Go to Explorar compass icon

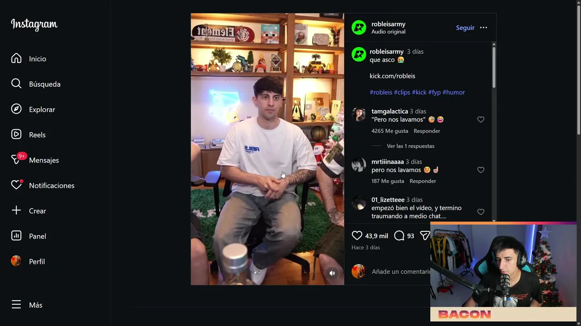tap(16, 109)
